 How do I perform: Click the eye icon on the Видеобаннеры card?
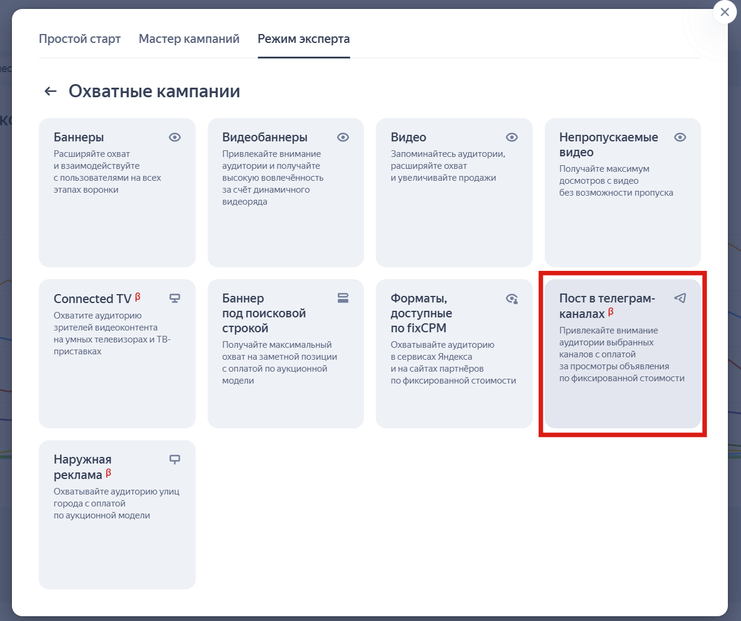click(x=343, y=137)
